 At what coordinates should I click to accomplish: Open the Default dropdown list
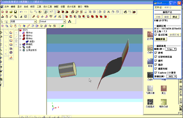[x=64, y=22]
